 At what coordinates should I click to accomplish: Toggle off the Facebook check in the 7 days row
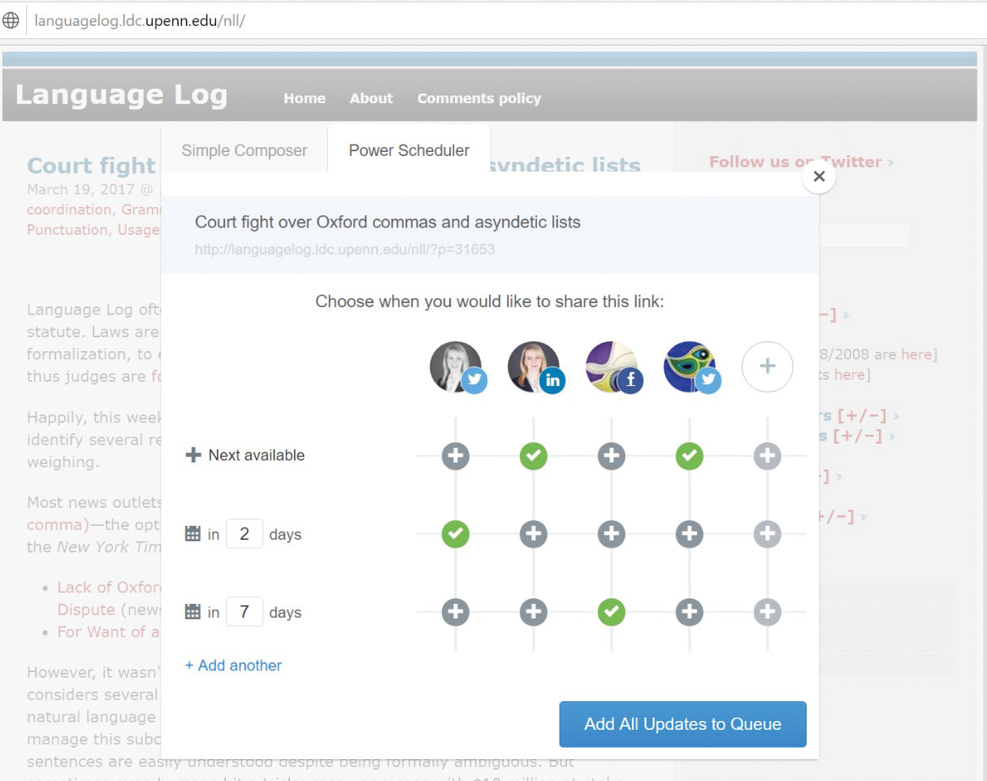611,612
